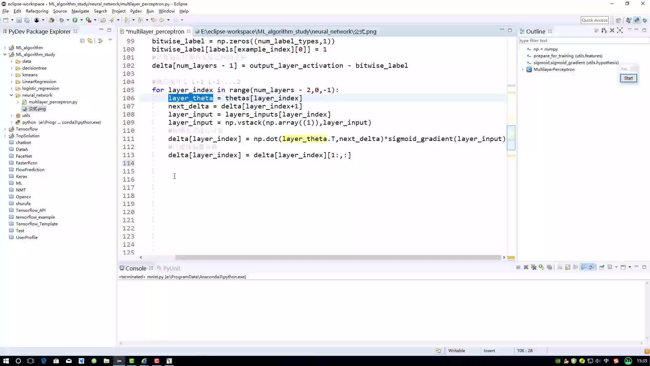Click the Debug bug icon in toolbar
The height and width of the screenshot is (366, 650).
click(62, 20)
